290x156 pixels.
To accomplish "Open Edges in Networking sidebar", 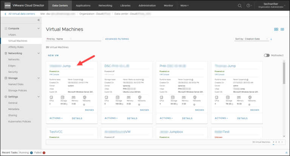I will coord(12,66).
